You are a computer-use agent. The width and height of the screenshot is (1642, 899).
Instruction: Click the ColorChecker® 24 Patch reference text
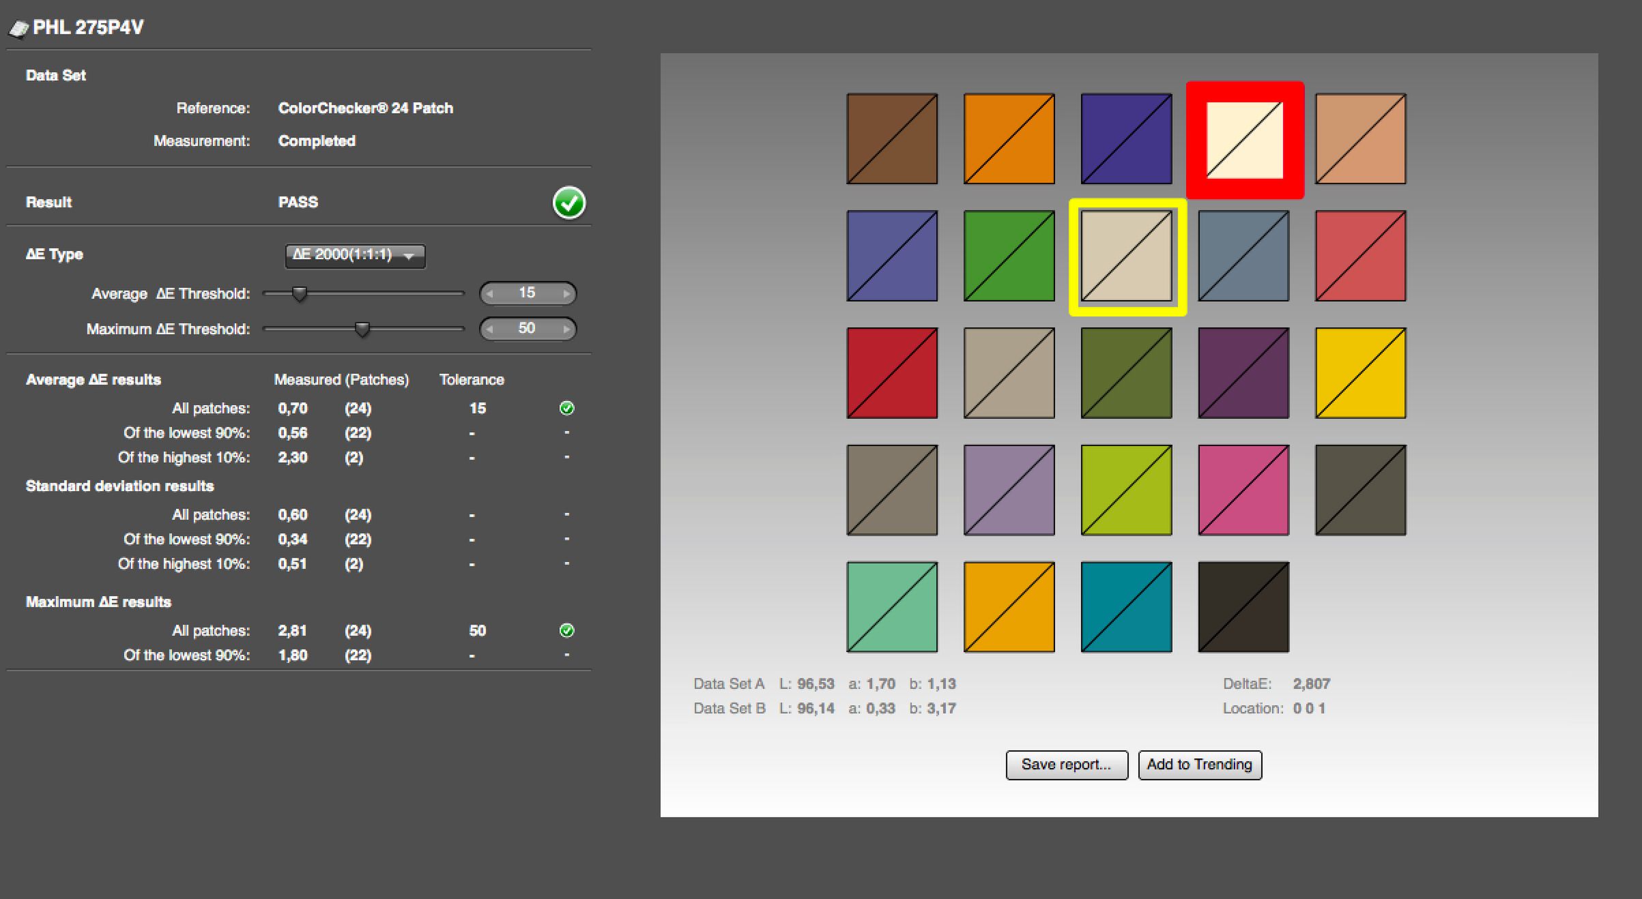pyautogui.click(x=366, y=108)
